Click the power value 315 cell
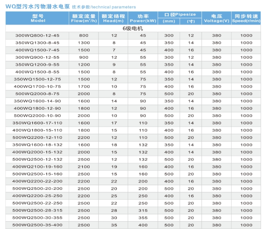 coord(143,211)
